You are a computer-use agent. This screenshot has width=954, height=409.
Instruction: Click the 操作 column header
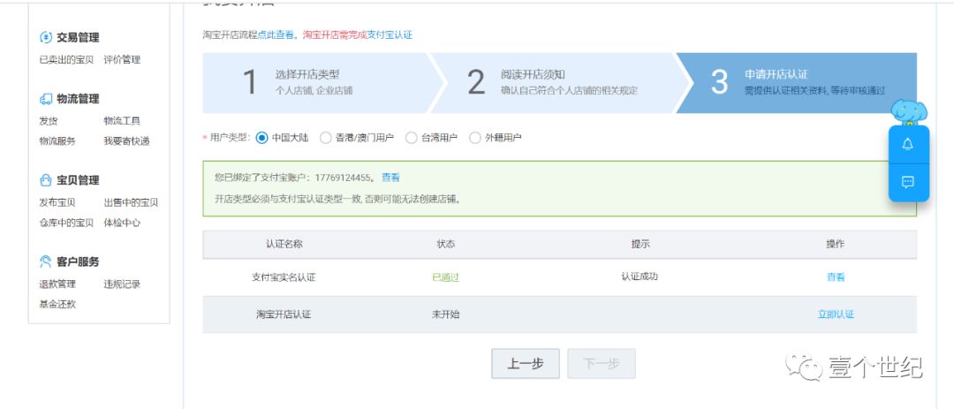[836, 244]
